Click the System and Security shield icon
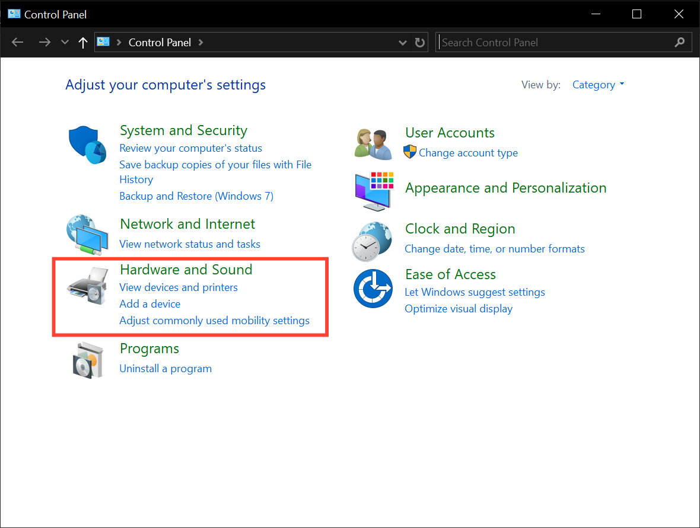 [87, 144]
